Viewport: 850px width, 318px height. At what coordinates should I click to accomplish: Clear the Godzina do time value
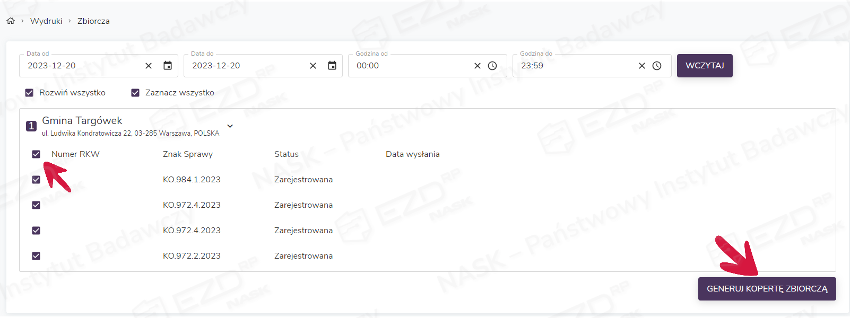[x=642, y=66]
